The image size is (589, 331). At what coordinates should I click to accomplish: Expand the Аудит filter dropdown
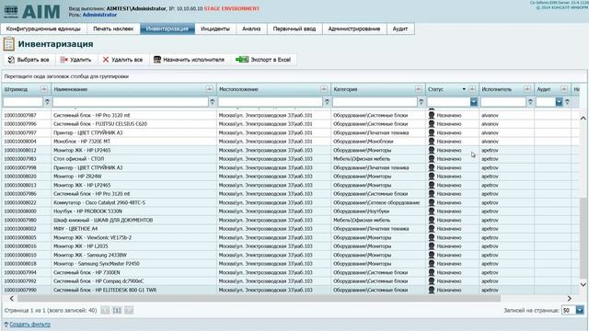point(559,102)
